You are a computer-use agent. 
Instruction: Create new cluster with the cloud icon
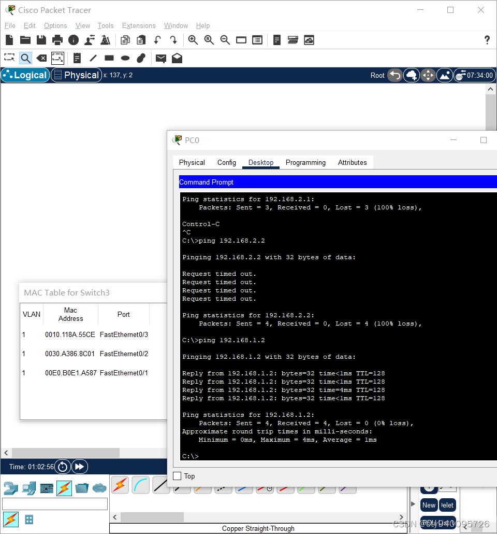[x=412, y=75]
